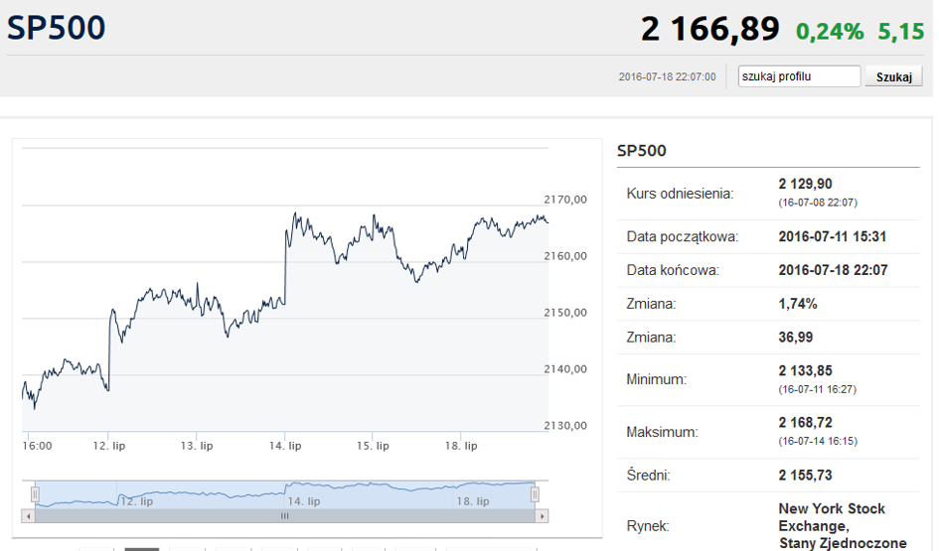
Task: Click the navigator left scroll arrow
Action: pyautogui.click(x=28, y=516)
